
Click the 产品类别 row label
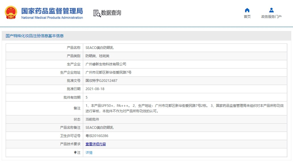[74, 56]
